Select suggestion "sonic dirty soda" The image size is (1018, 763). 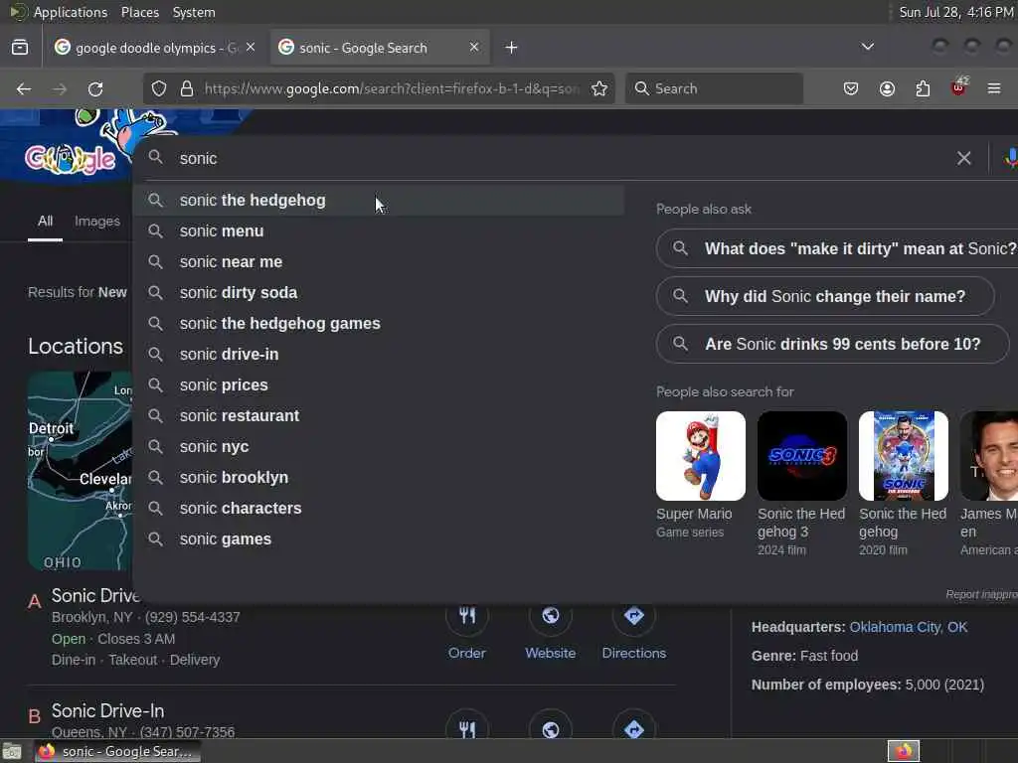[x=379, y=293]
